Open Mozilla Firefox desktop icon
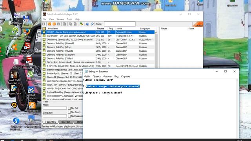This screenshot has height=141, width=251. coord(27,35)
